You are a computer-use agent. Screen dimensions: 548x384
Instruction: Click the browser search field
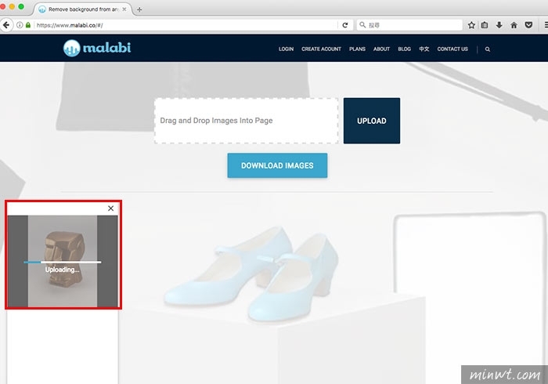409,25
